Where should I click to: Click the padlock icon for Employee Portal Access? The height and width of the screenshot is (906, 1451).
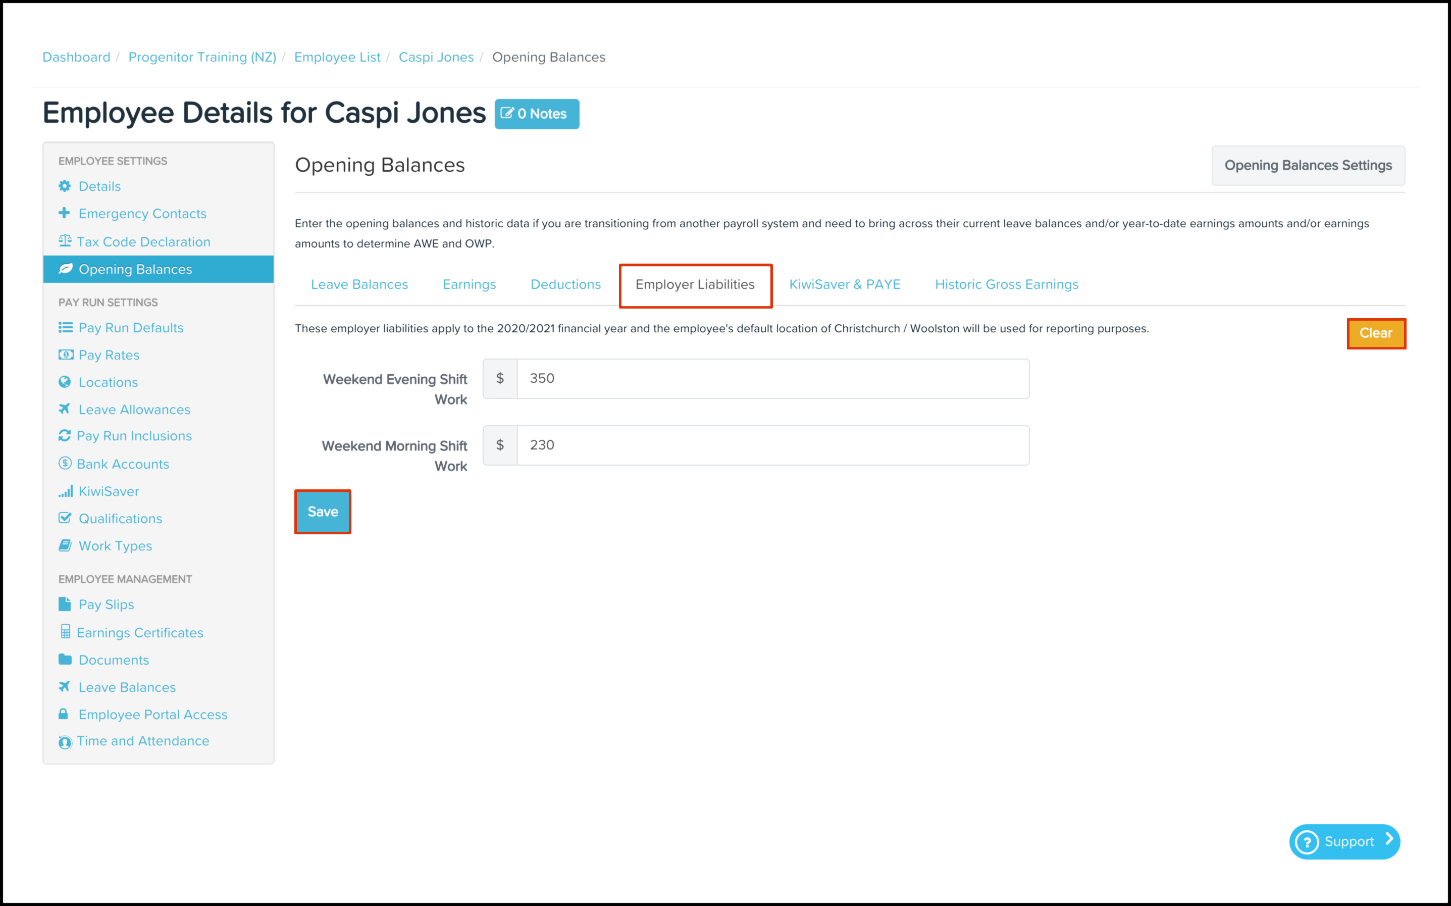[x=64, y=714]
